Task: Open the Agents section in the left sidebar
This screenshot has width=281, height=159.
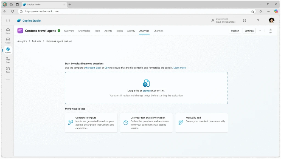Action: coord(8,50)
